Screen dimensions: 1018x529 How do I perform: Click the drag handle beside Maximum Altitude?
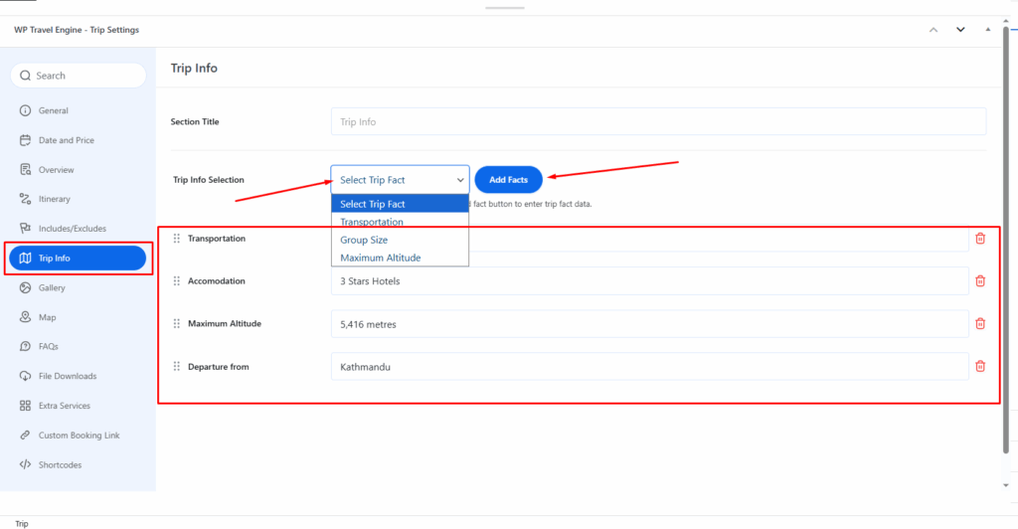[177, 324]
